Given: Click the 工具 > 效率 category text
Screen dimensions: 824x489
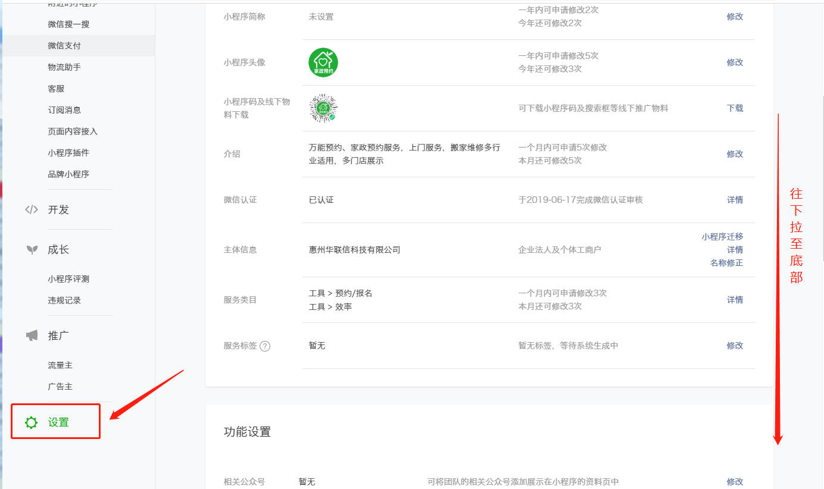Looking at the screenshot, I should pyautogui.click(x=330, y=307).
